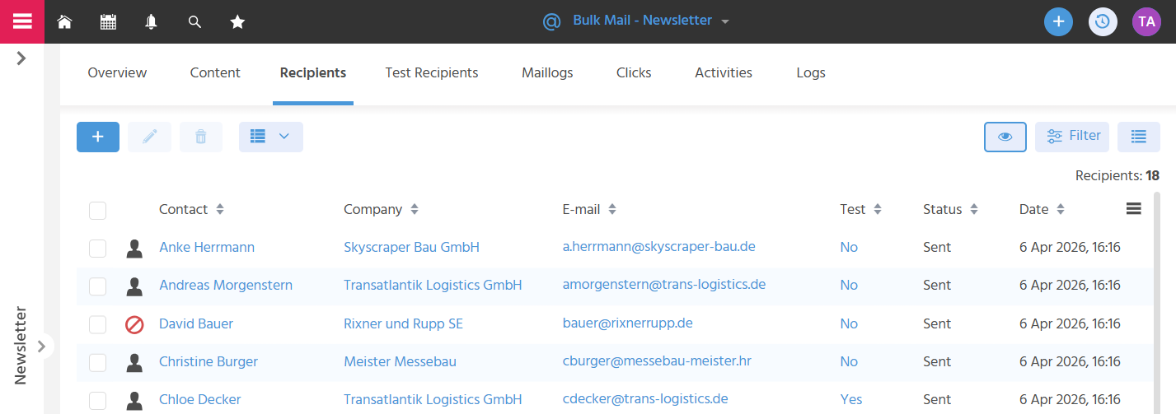Click person icon for Anke Herrmann

click(134, 248)
